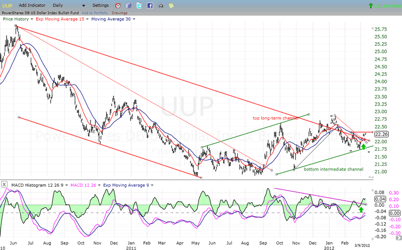Click the UUP ticker symbol field
The image size is (402, 250).
click(7, 5)
